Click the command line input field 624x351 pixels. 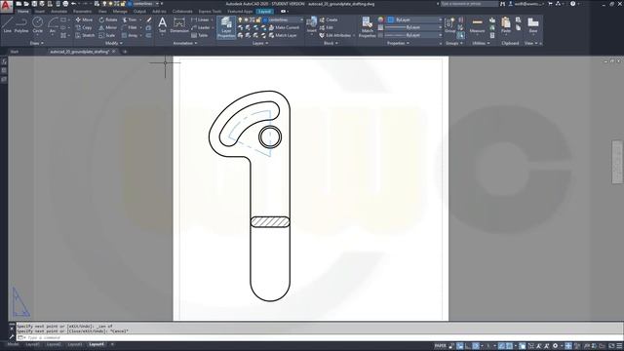[319, 337]
